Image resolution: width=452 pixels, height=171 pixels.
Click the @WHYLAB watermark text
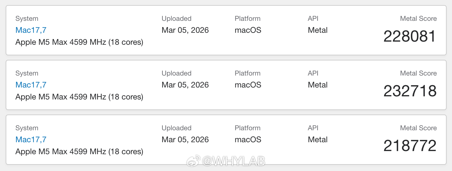233,162
